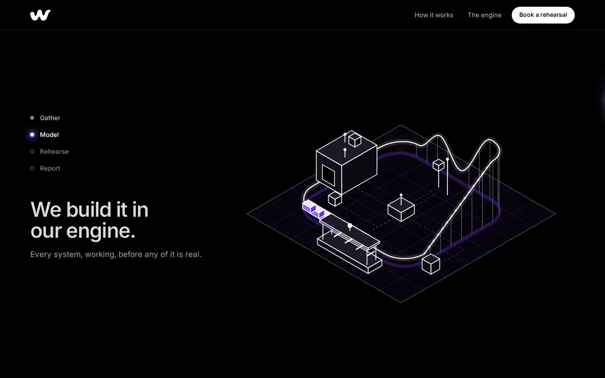Click the Book a rehearsal button
Viewport: 605px width, 378px height.
point(543,15)
